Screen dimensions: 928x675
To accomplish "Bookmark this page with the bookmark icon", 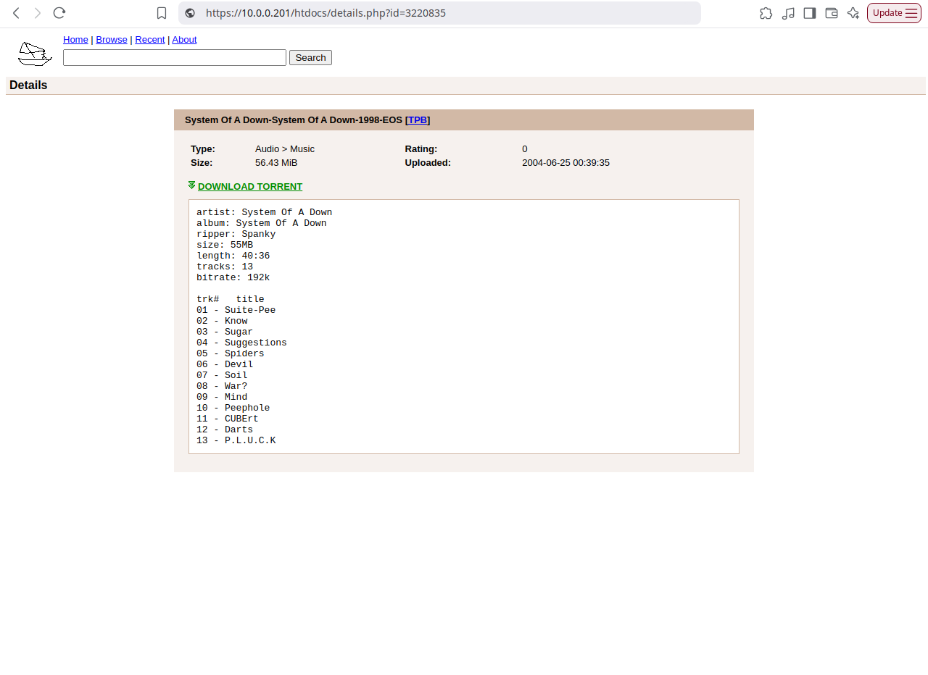I will click(162, 13).
